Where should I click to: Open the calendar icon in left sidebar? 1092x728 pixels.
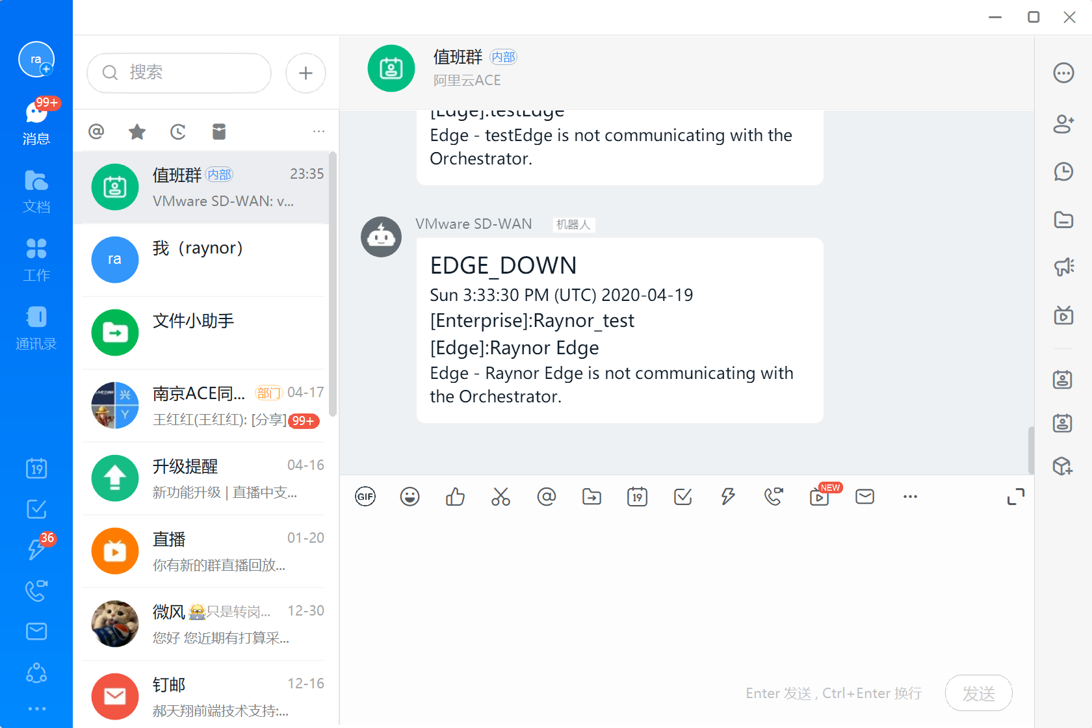point(36,468)
